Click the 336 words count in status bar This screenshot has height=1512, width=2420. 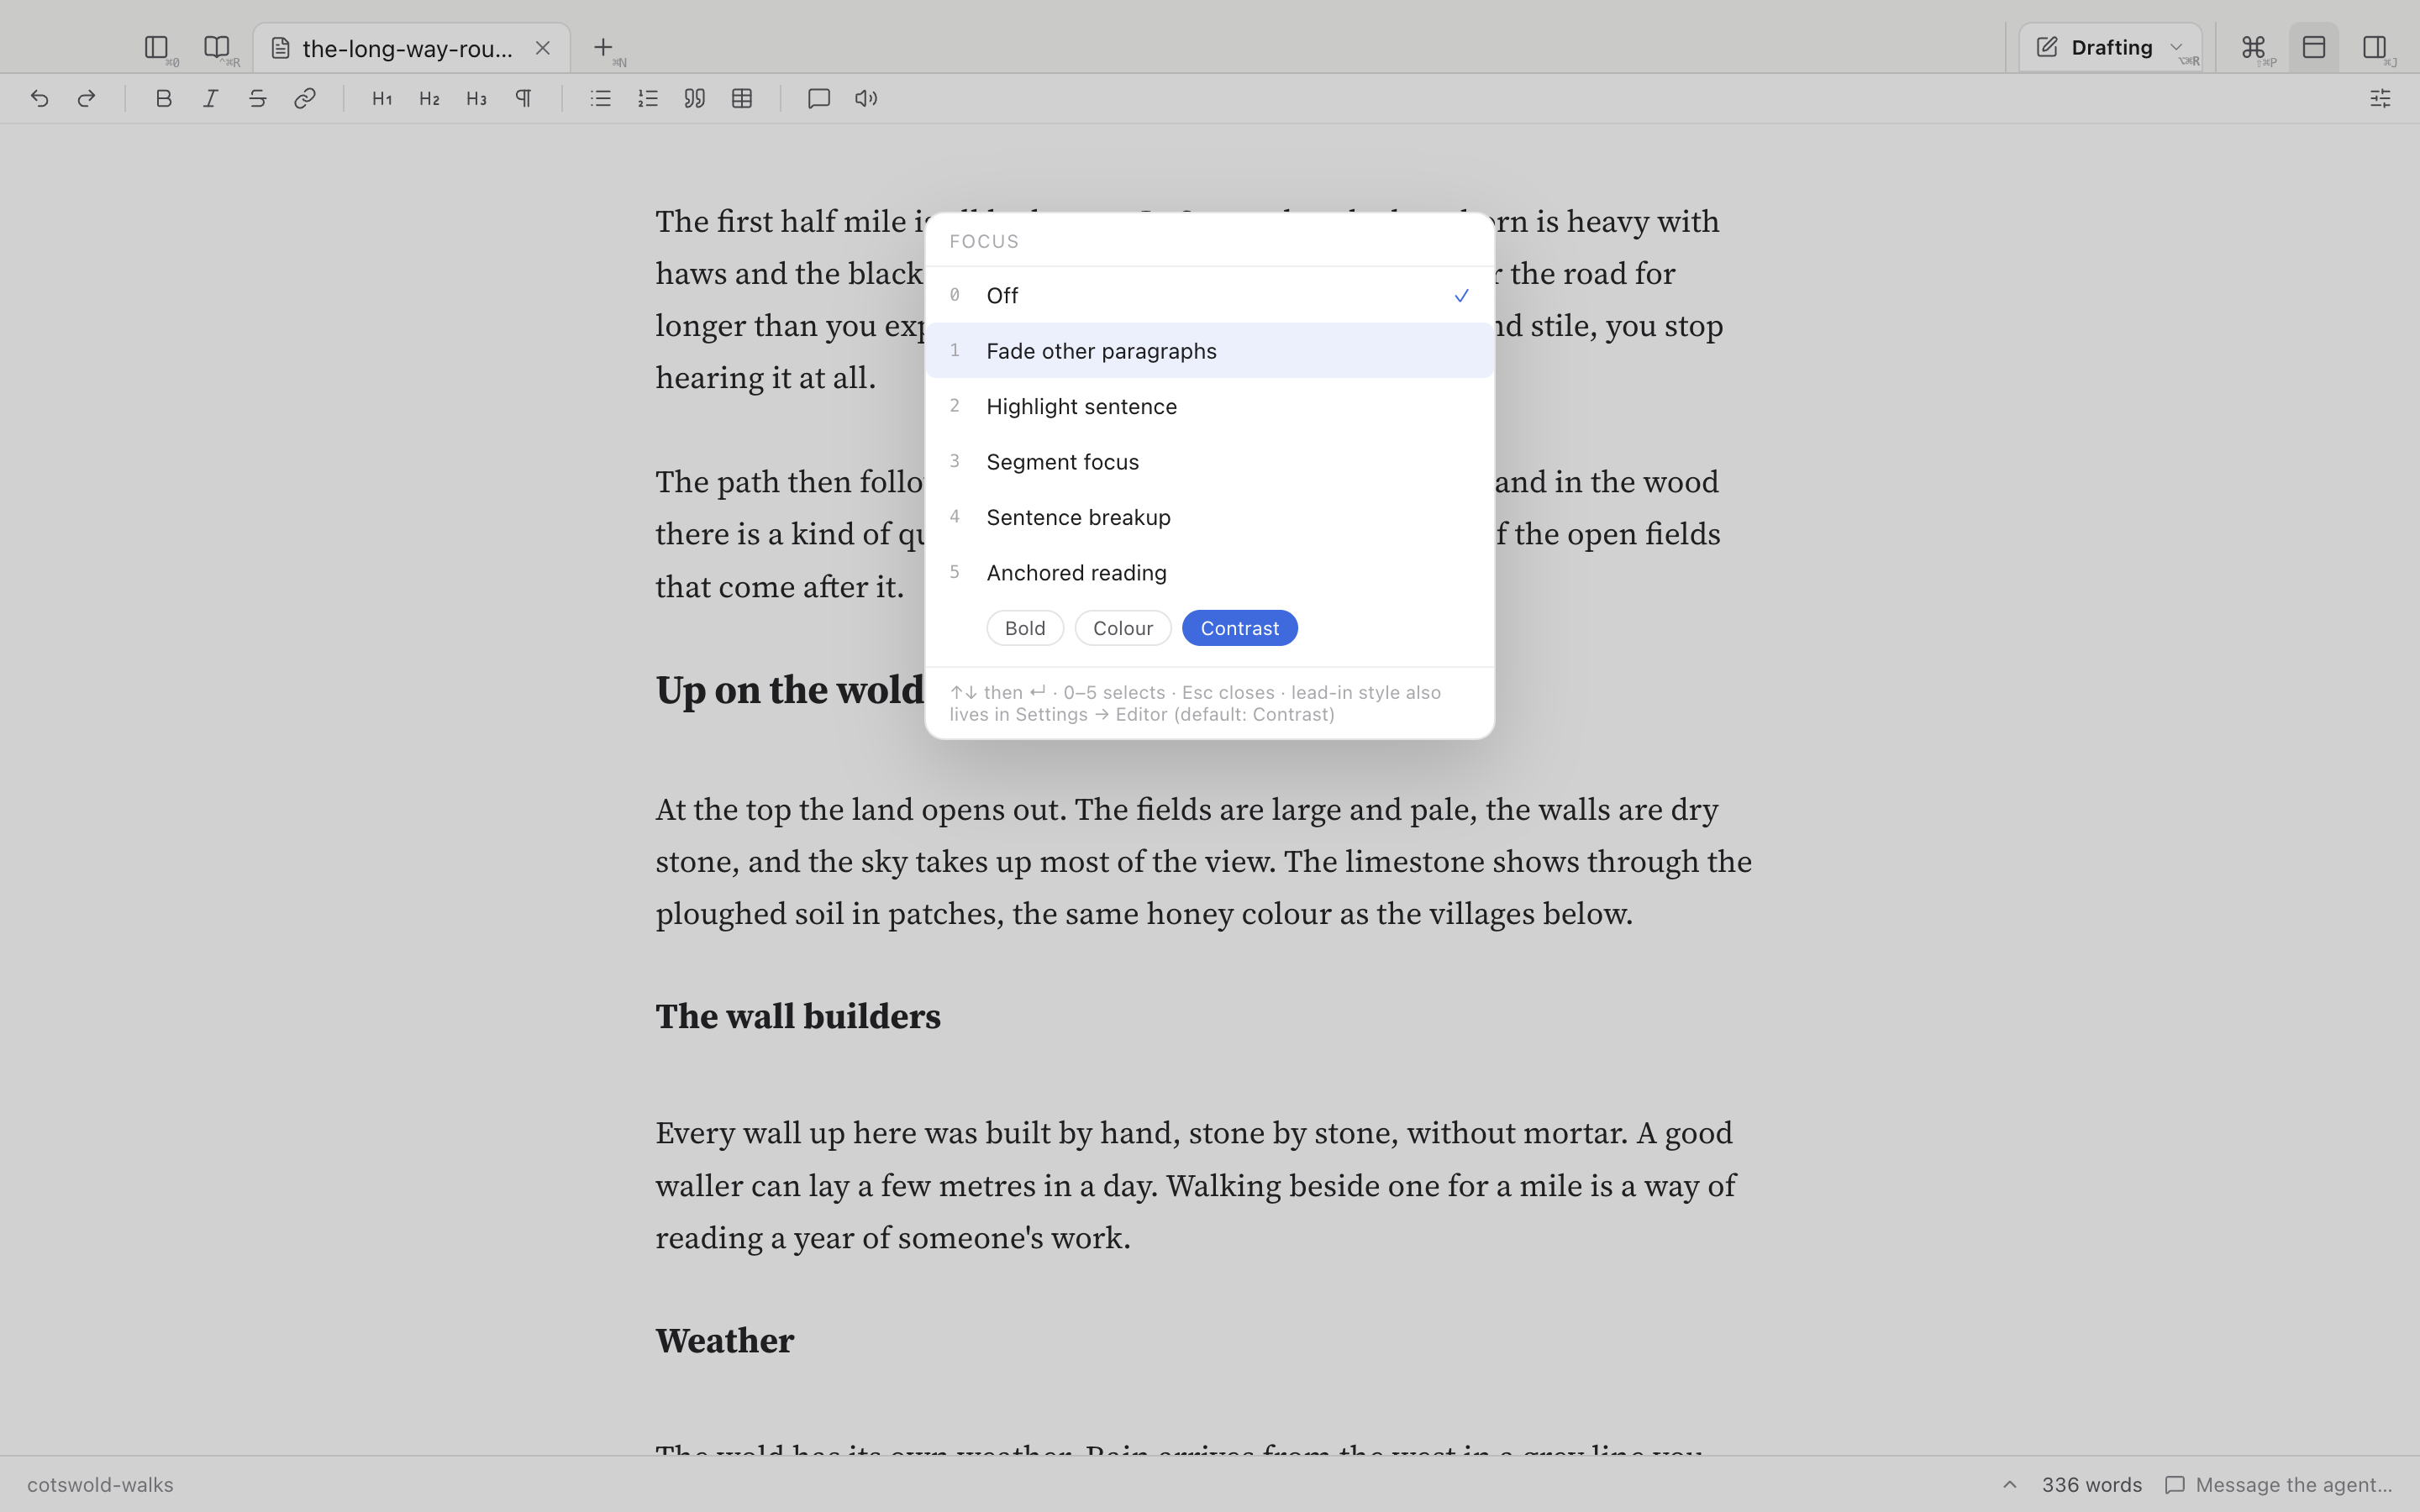click(2092, 1484)
